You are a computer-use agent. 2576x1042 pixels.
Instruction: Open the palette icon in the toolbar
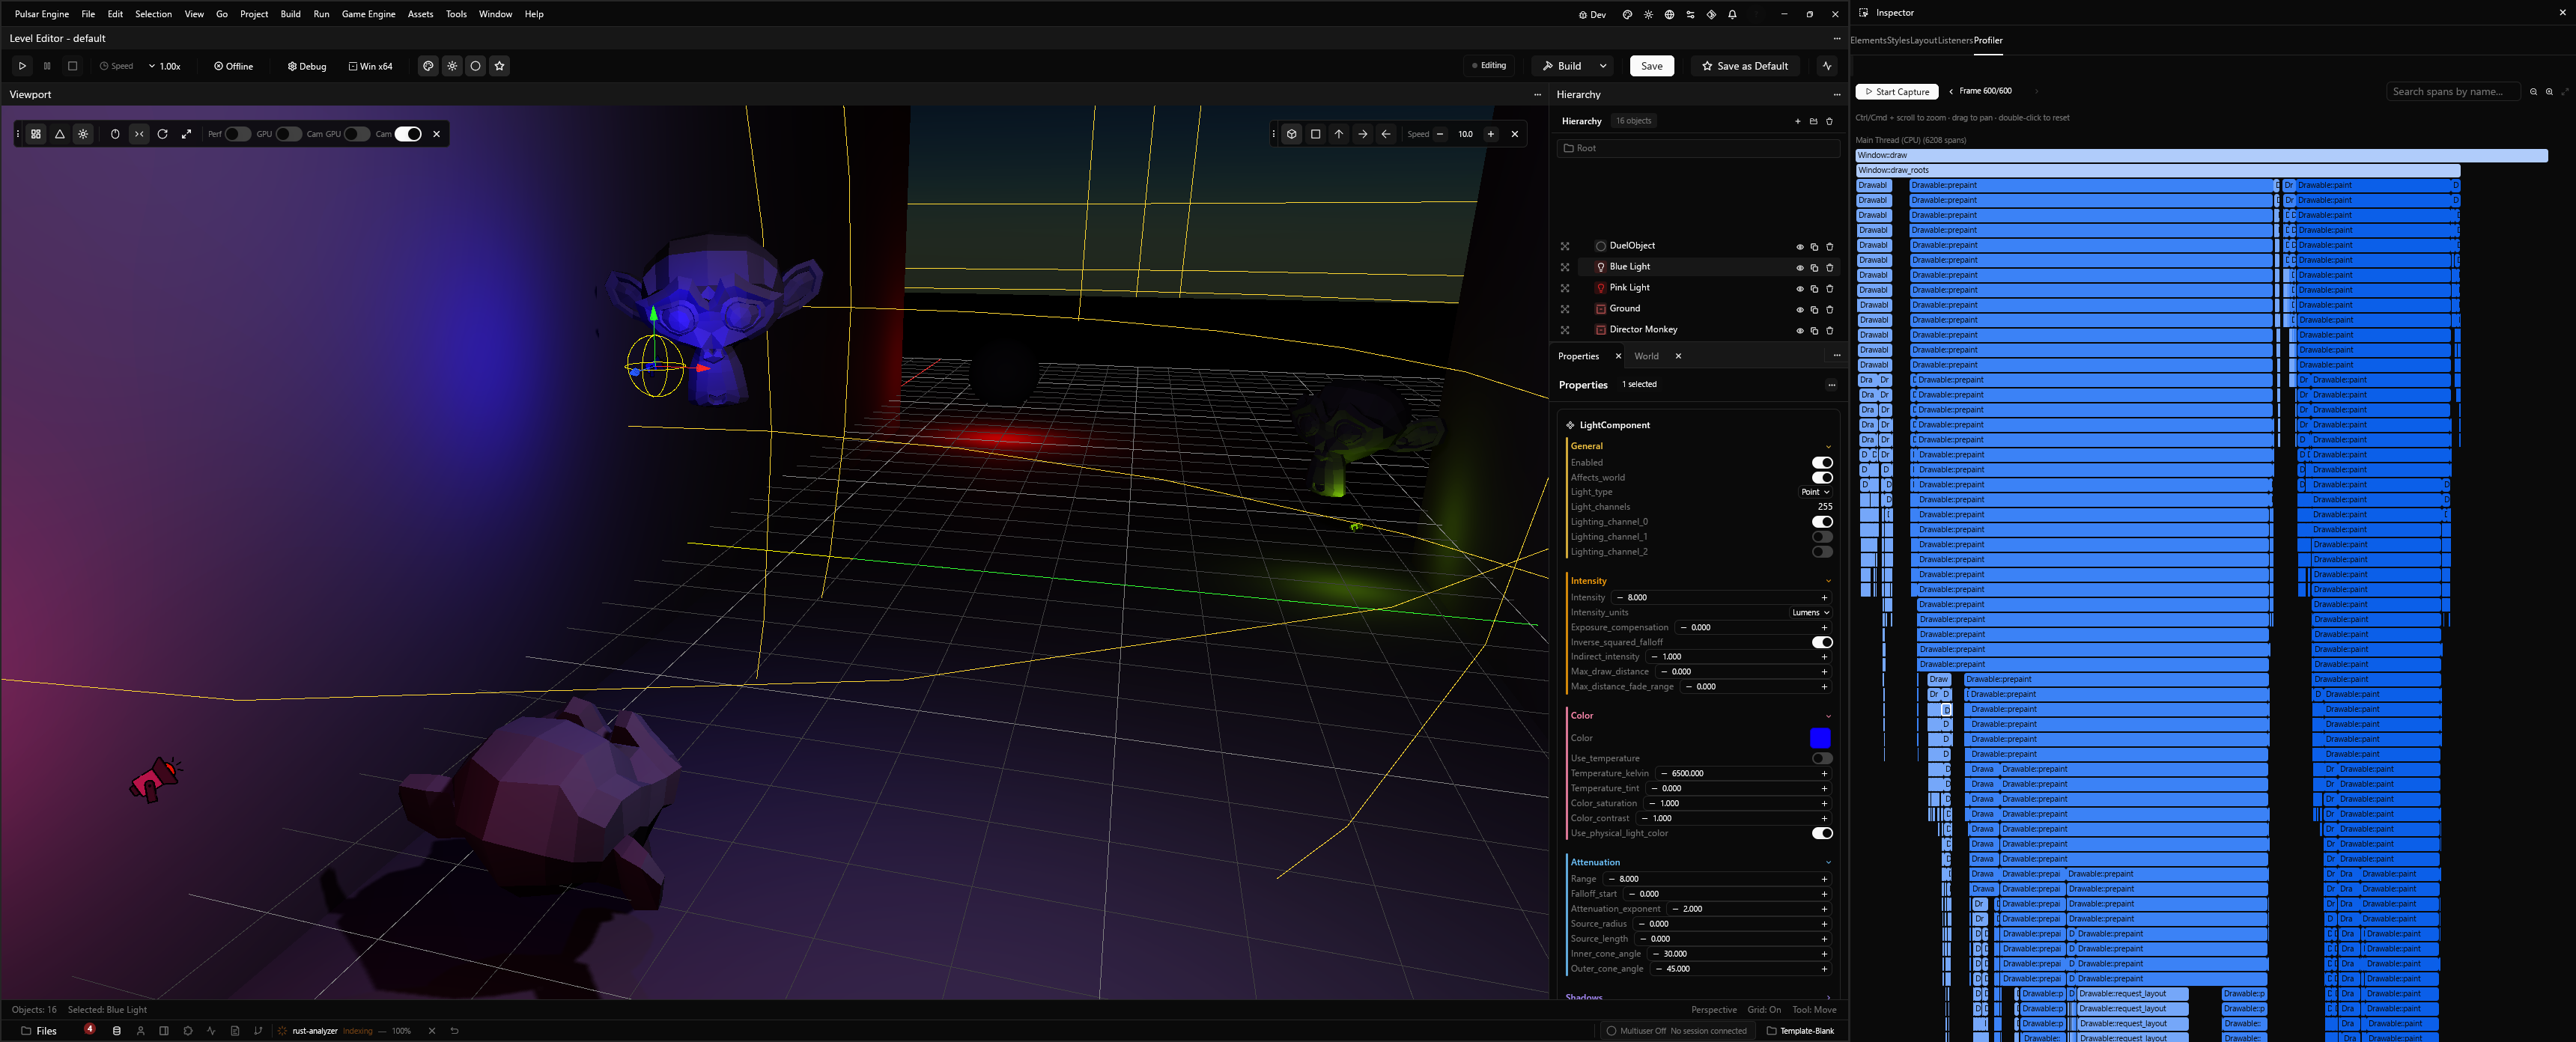pyautogui.click(x=428, y=66)
